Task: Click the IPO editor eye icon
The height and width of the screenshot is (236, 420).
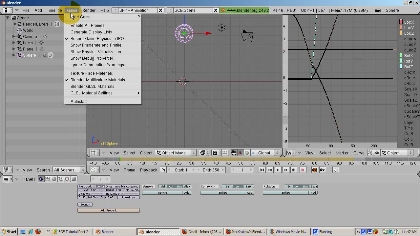Action: tap(377, 153)
